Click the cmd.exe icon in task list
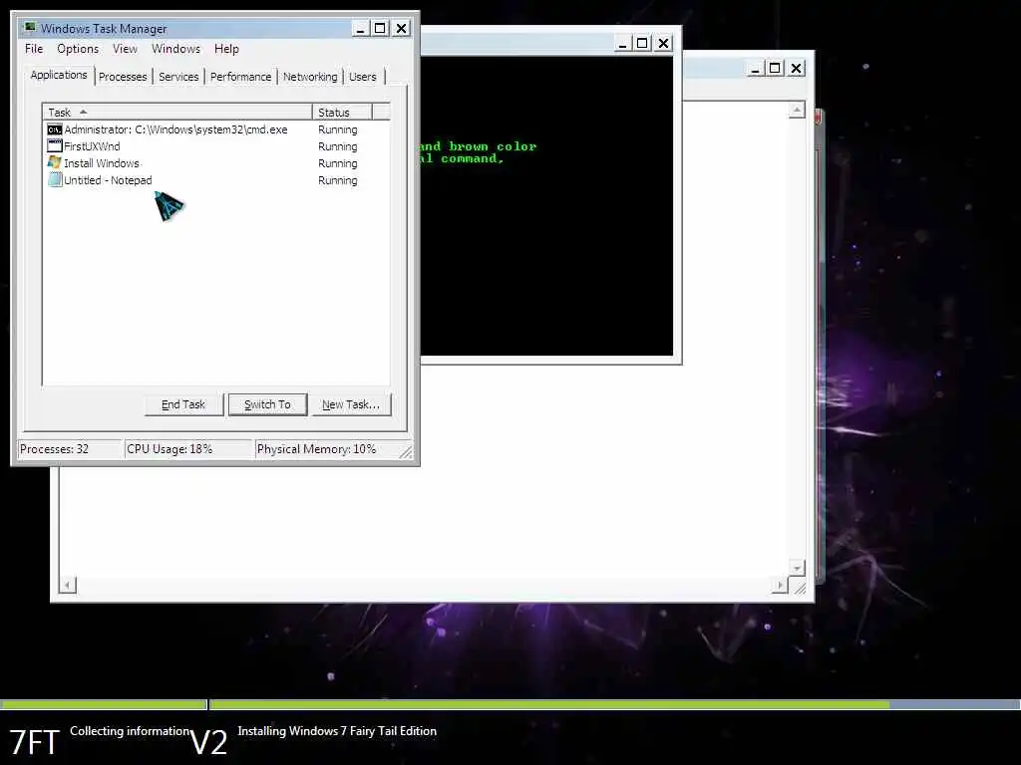Viewport: 1021px width, 765px height. coord(54,129)
